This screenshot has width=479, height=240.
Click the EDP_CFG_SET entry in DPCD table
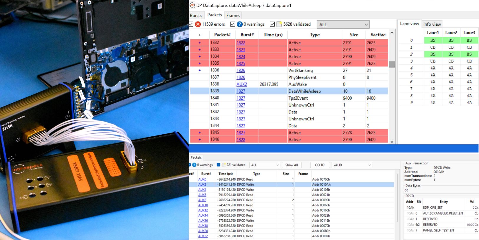click(432, 208)
